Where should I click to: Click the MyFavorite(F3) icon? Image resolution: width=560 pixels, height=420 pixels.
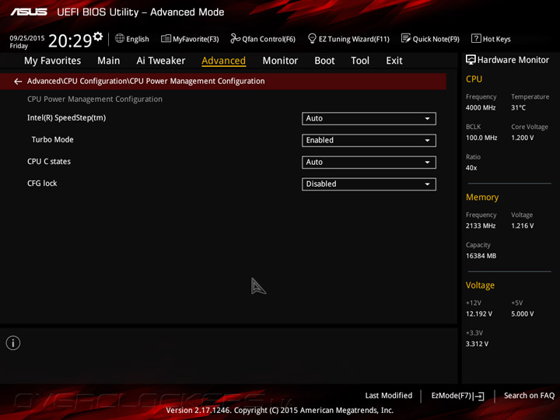166,39
